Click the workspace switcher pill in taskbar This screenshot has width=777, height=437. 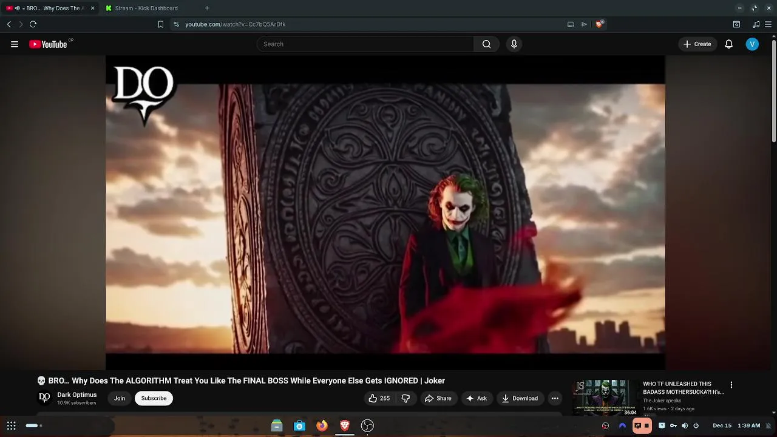click(34, 426)
